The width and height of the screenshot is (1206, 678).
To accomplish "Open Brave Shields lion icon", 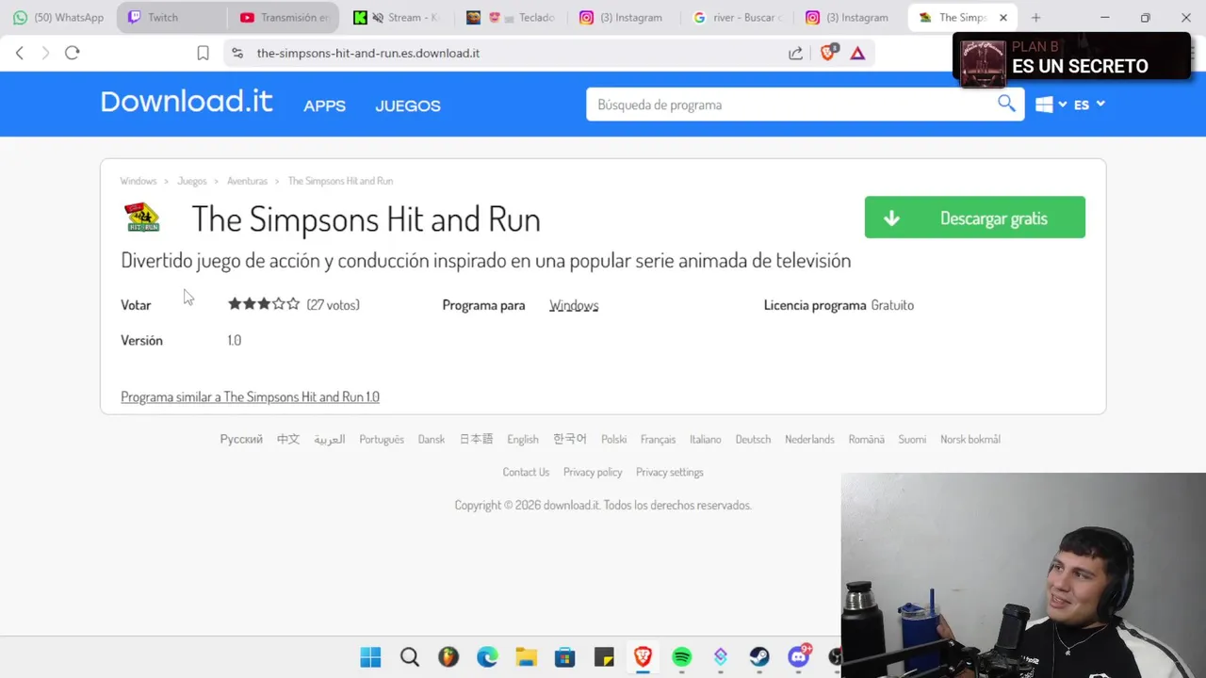I will click(x=828, y=53).
